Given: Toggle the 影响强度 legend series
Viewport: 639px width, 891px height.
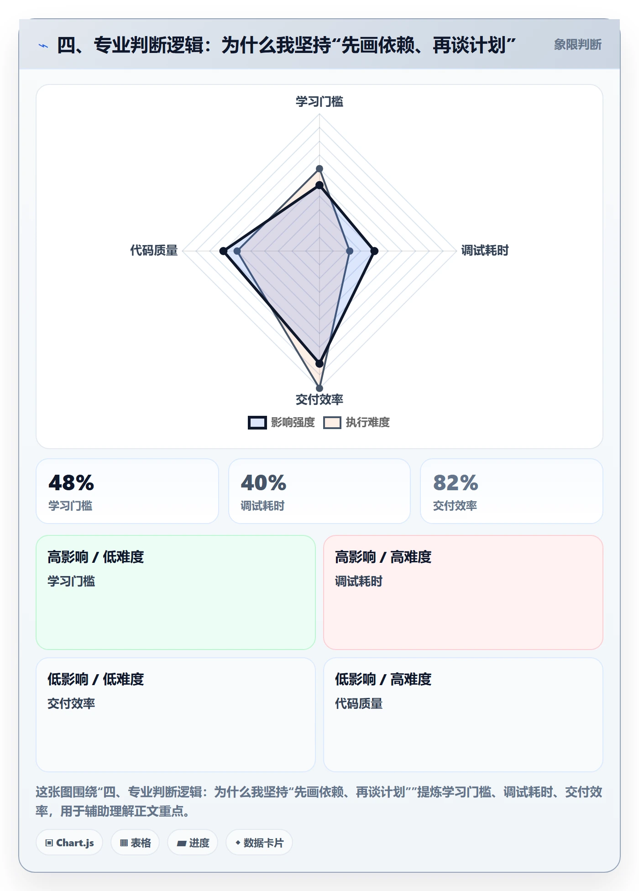Looking at the screenshot, I should 282,422.
